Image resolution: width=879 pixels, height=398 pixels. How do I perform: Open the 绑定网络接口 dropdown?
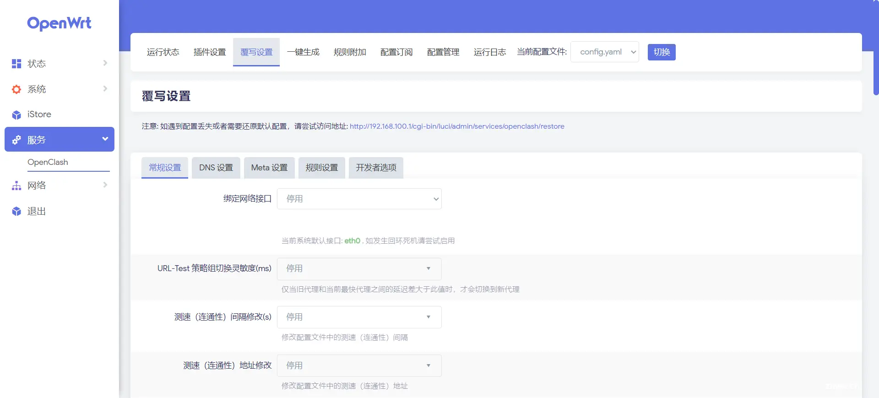[x=359, y=199]
